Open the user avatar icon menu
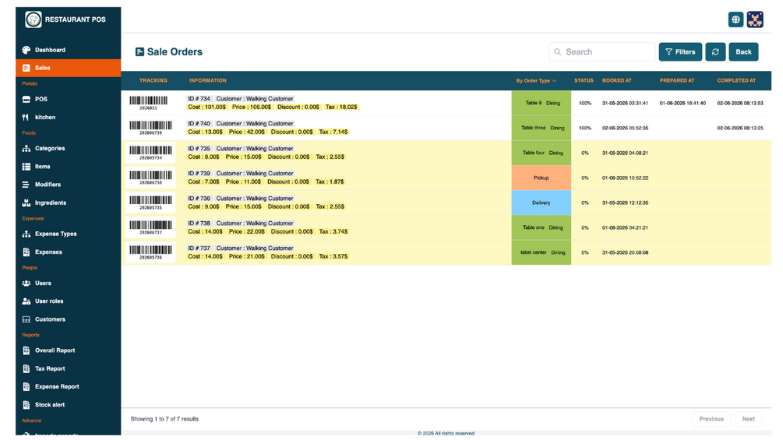The image size is (783, 440). (x=754, y=19)
